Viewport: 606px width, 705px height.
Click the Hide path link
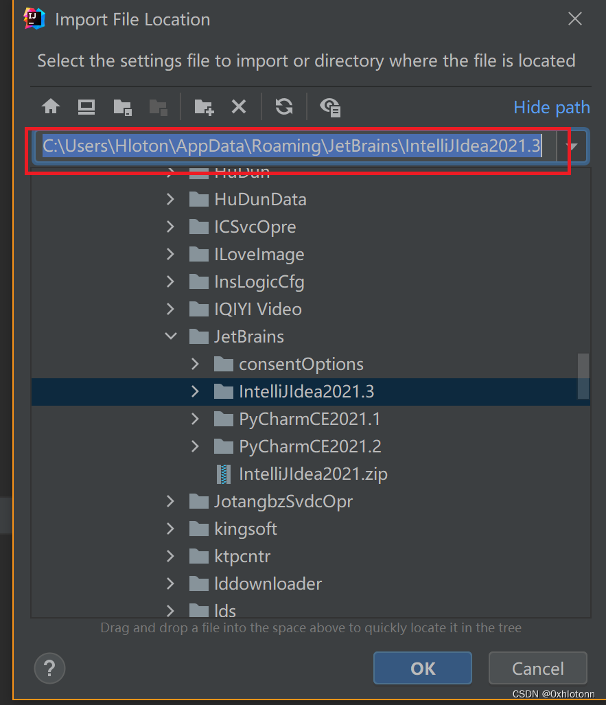point(552,108)
